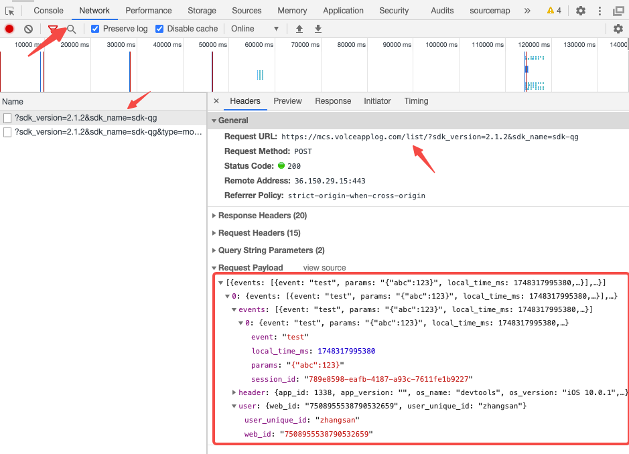Select the Headers detail tab
The image size is (629, 454).
245,101
